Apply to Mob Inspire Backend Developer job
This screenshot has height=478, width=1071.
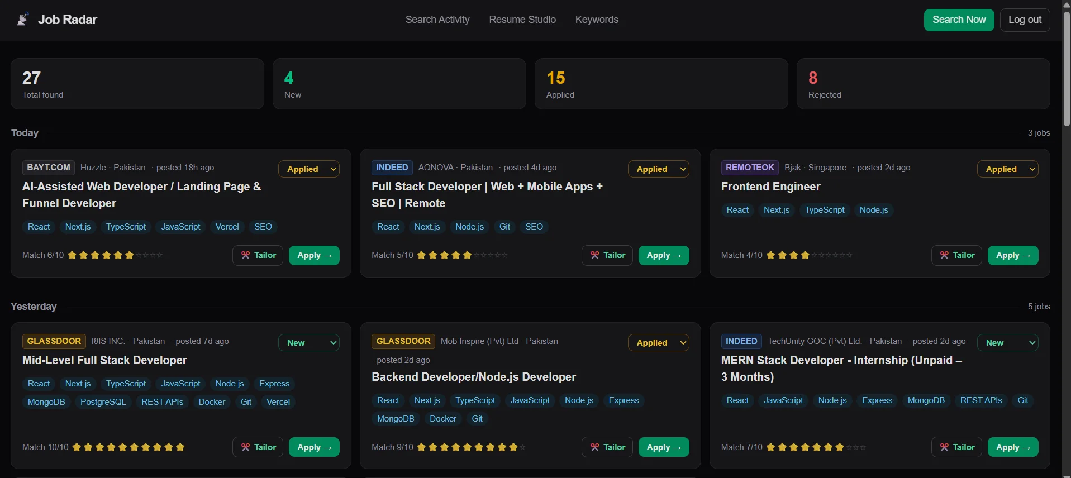(664, 447)
